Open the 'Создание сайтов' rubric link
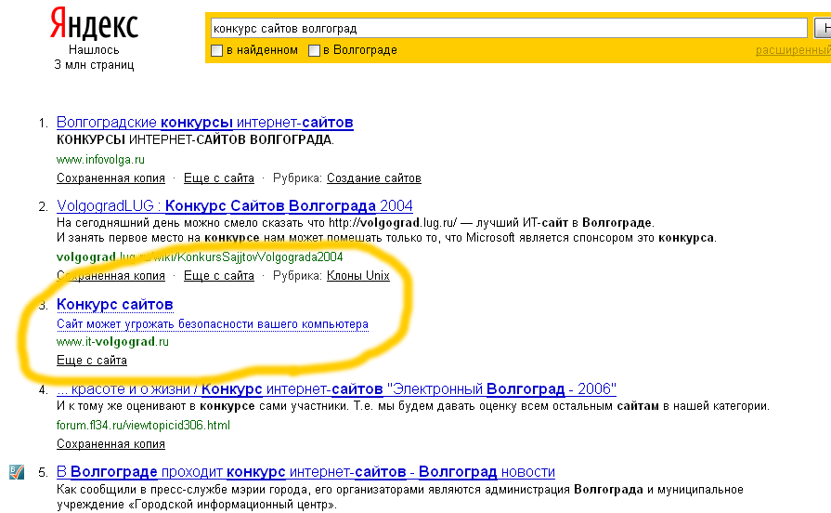The width and height of the screenshot is (831, 513). coord(373,178)
